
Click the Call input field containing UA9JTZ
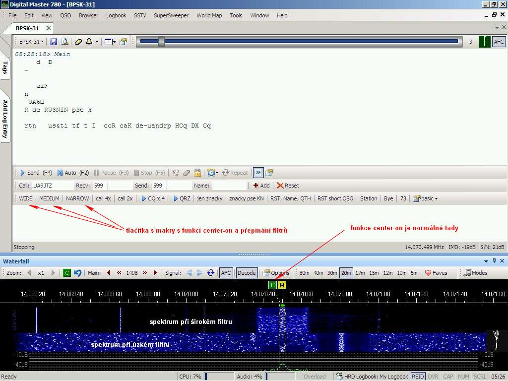52,186
